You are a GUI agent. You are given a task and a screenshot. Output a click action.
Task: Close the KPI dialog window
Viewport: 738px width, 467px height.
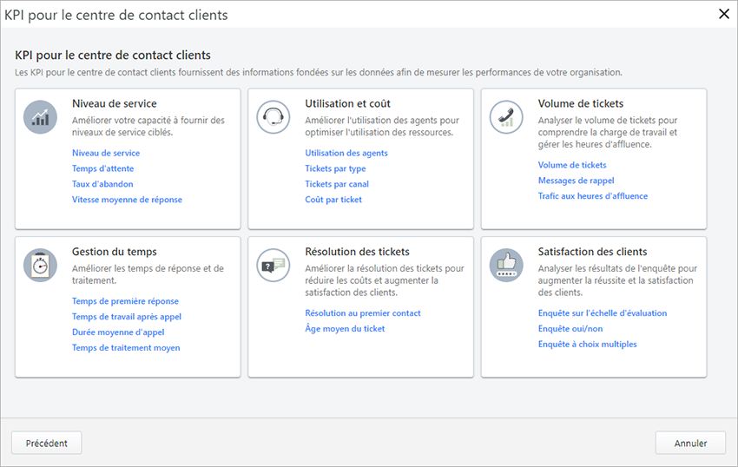(x=724, y=14)
